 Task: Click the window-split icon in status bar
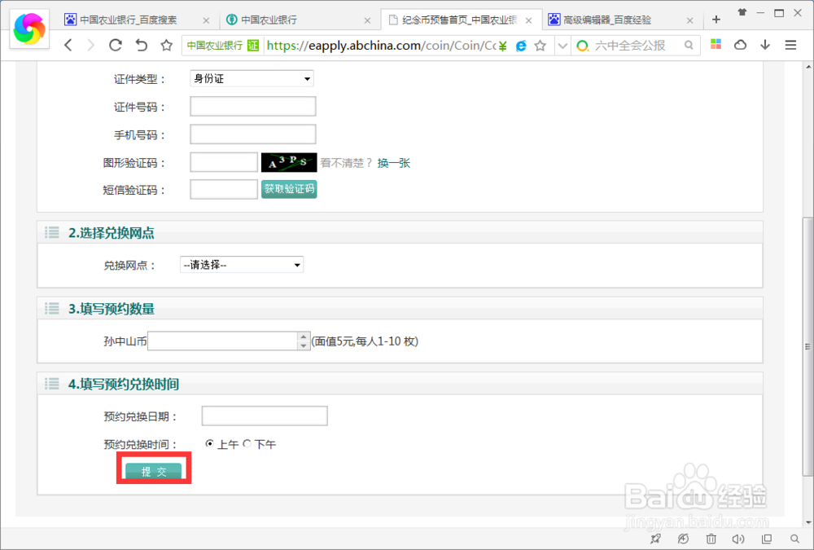(767, 539)
